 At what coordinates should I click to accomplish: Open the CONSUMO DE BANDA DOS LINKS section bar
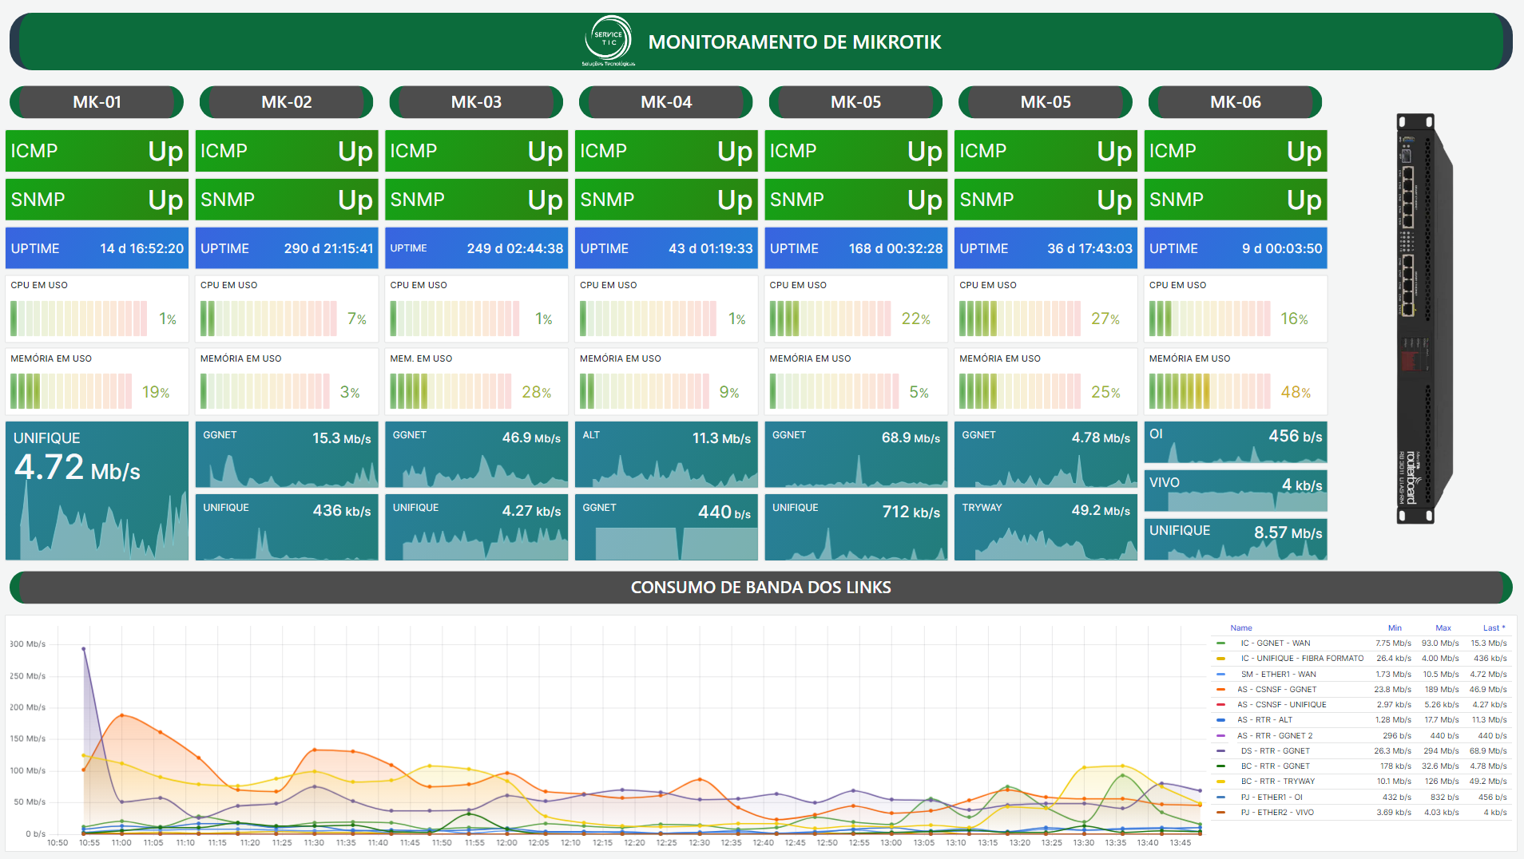761,588
